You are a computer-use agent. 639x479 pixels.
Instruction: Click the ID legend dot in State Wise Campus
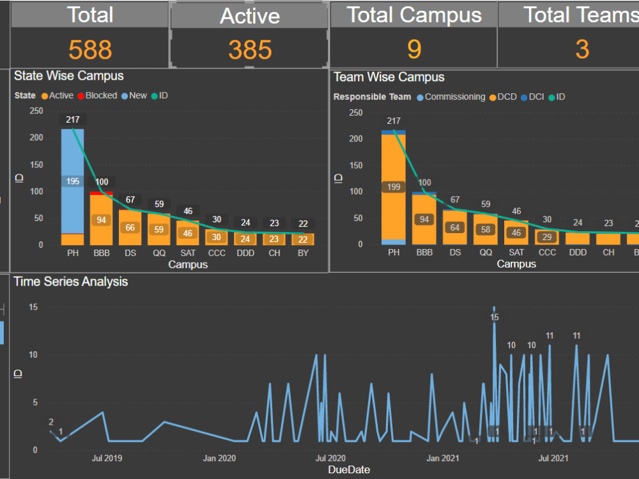(x=153, y=96)
